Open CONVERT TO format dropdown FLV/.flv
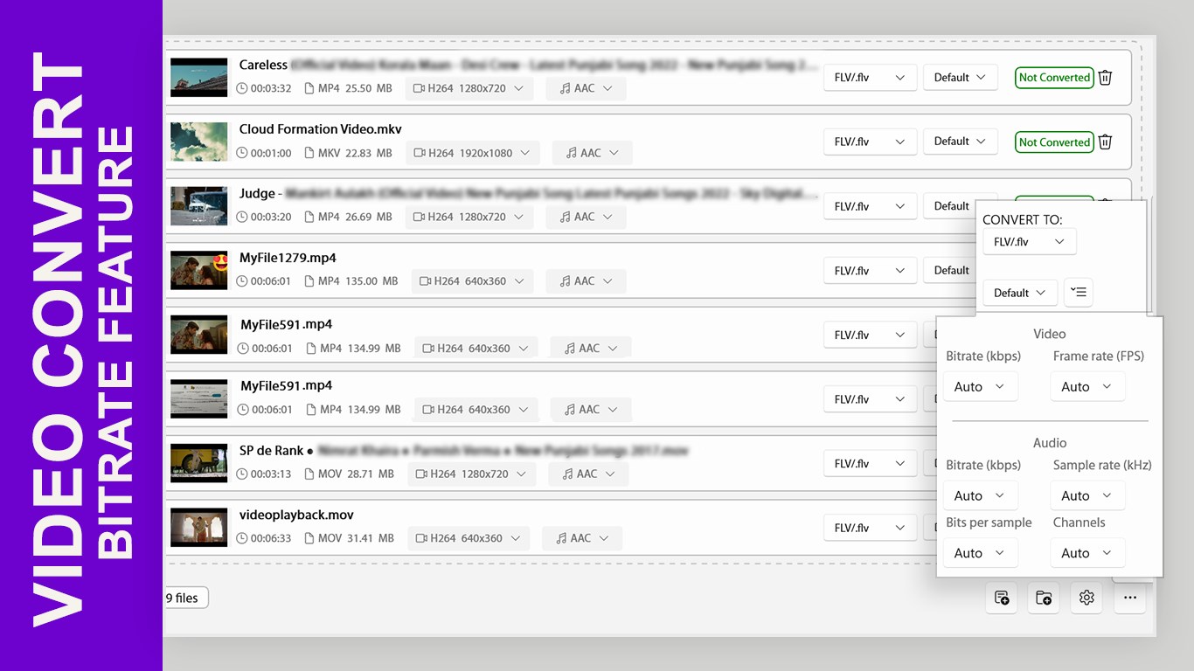1194x671 pixels. click(x=1030, y=241)
